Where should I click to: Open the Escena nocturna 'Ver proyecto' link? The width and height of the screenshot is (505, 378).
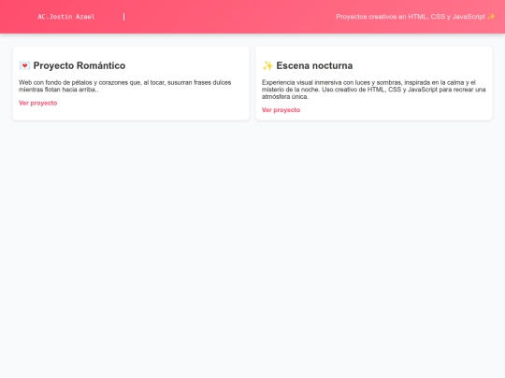pyautogui.click(x=281, y=110)
